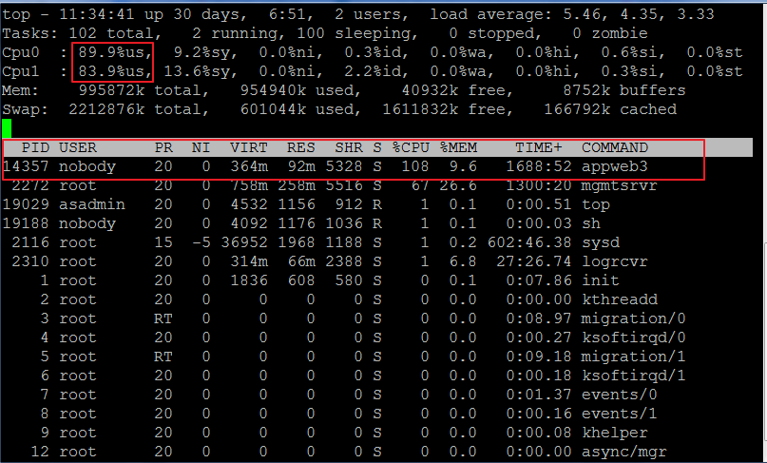Click PID 2272
This screenshot has height=463, width=767.
click(30, 185)
